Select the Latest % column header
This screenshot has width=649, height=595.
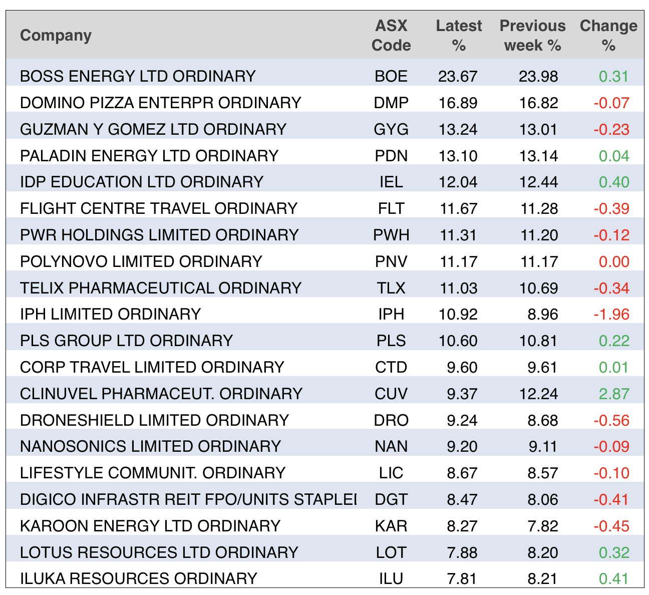click(459, 36)
